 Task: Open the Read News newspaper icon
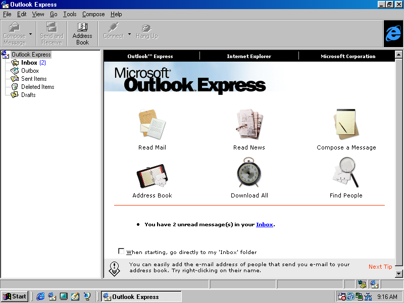click(248, 123)
